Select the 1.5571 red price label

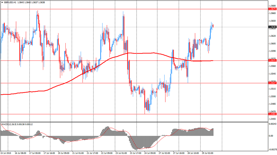[x=272, y=60]
